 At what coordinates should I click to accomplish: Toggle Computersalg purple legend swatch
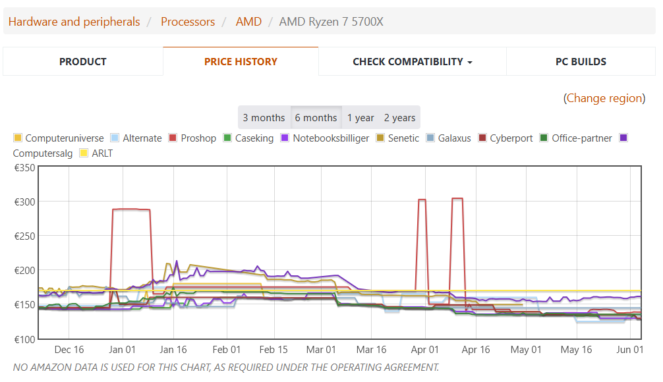623,138
